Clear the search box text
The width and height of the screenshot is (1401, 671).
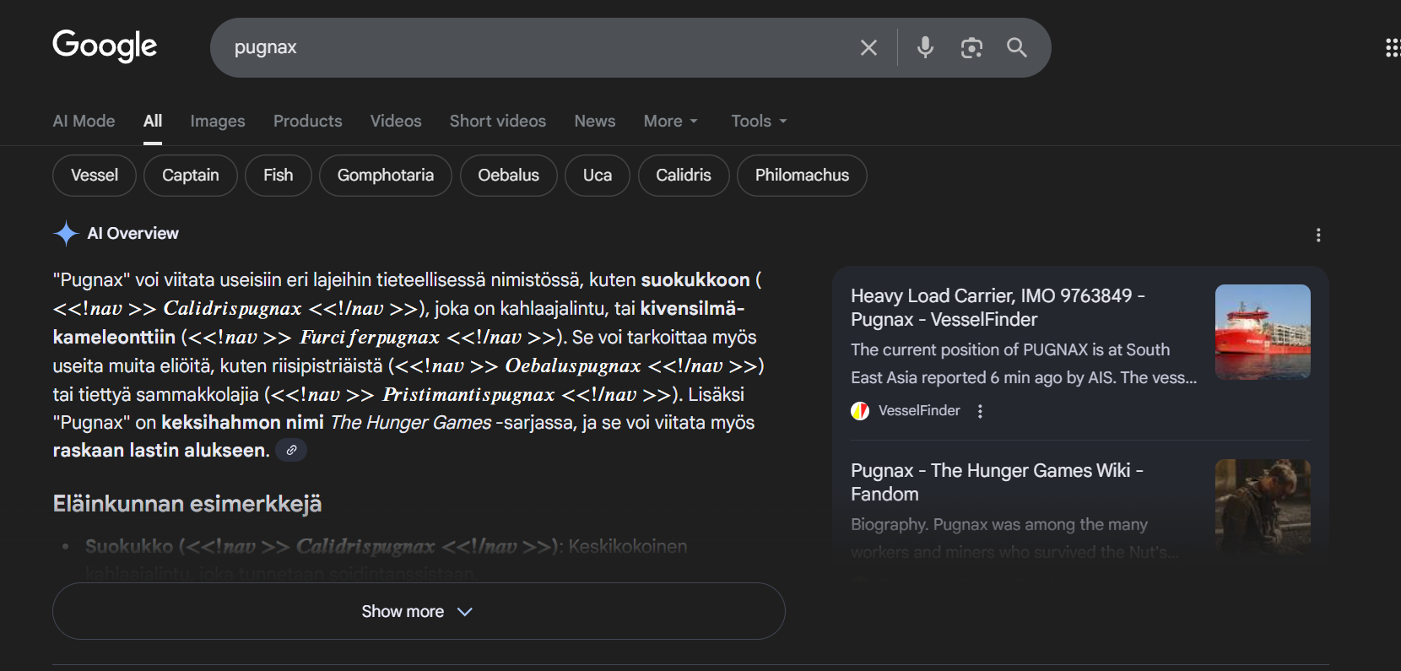(868, 48)
